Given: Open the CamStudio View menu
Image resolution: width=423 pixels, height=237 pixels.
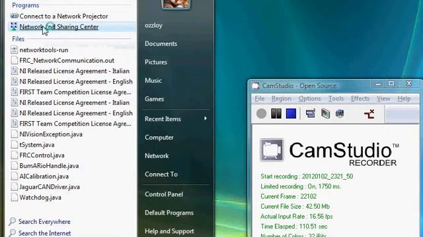Looking at the screenshot, I should tap(383, 99).
